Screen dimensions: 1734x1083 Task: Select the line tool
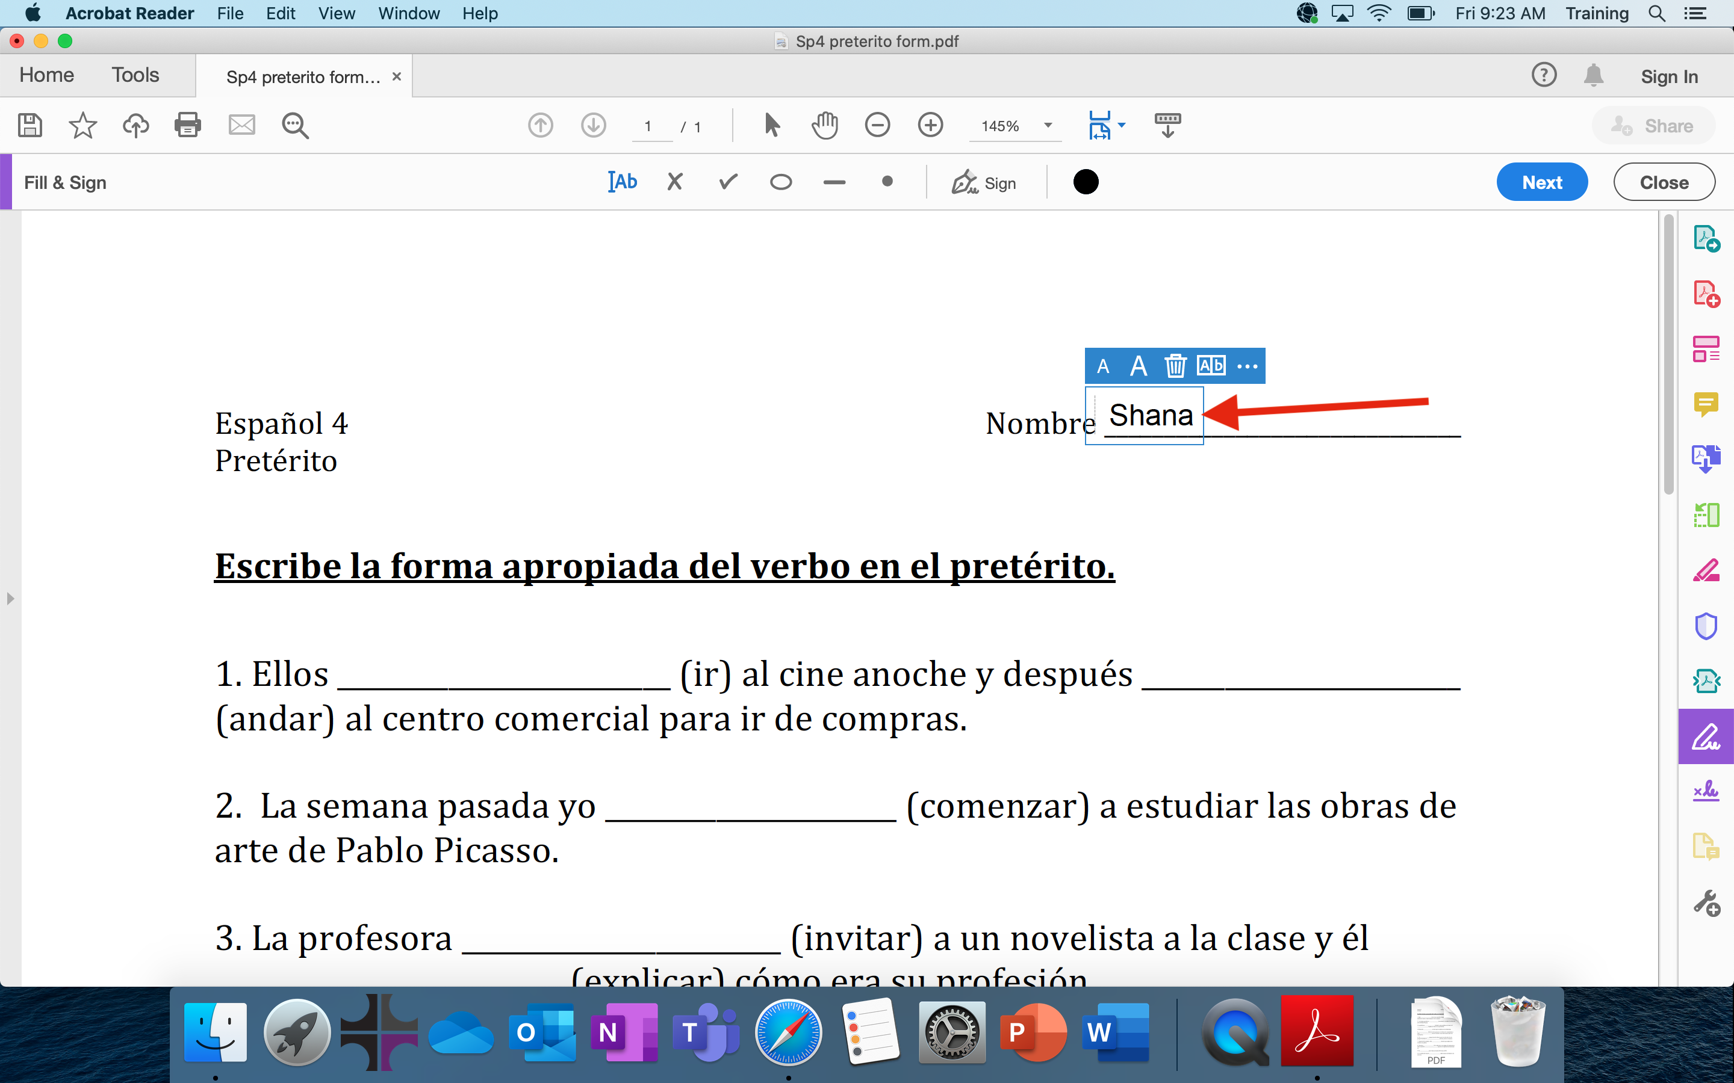pyautogui.click(x=834, y=183)
